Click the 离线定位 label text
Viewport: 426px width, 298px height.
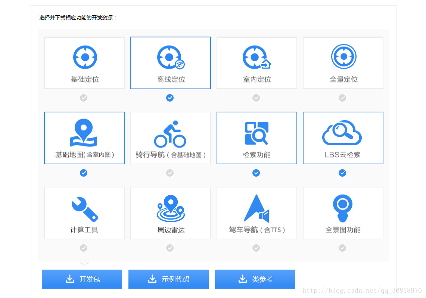coord(171,79)
